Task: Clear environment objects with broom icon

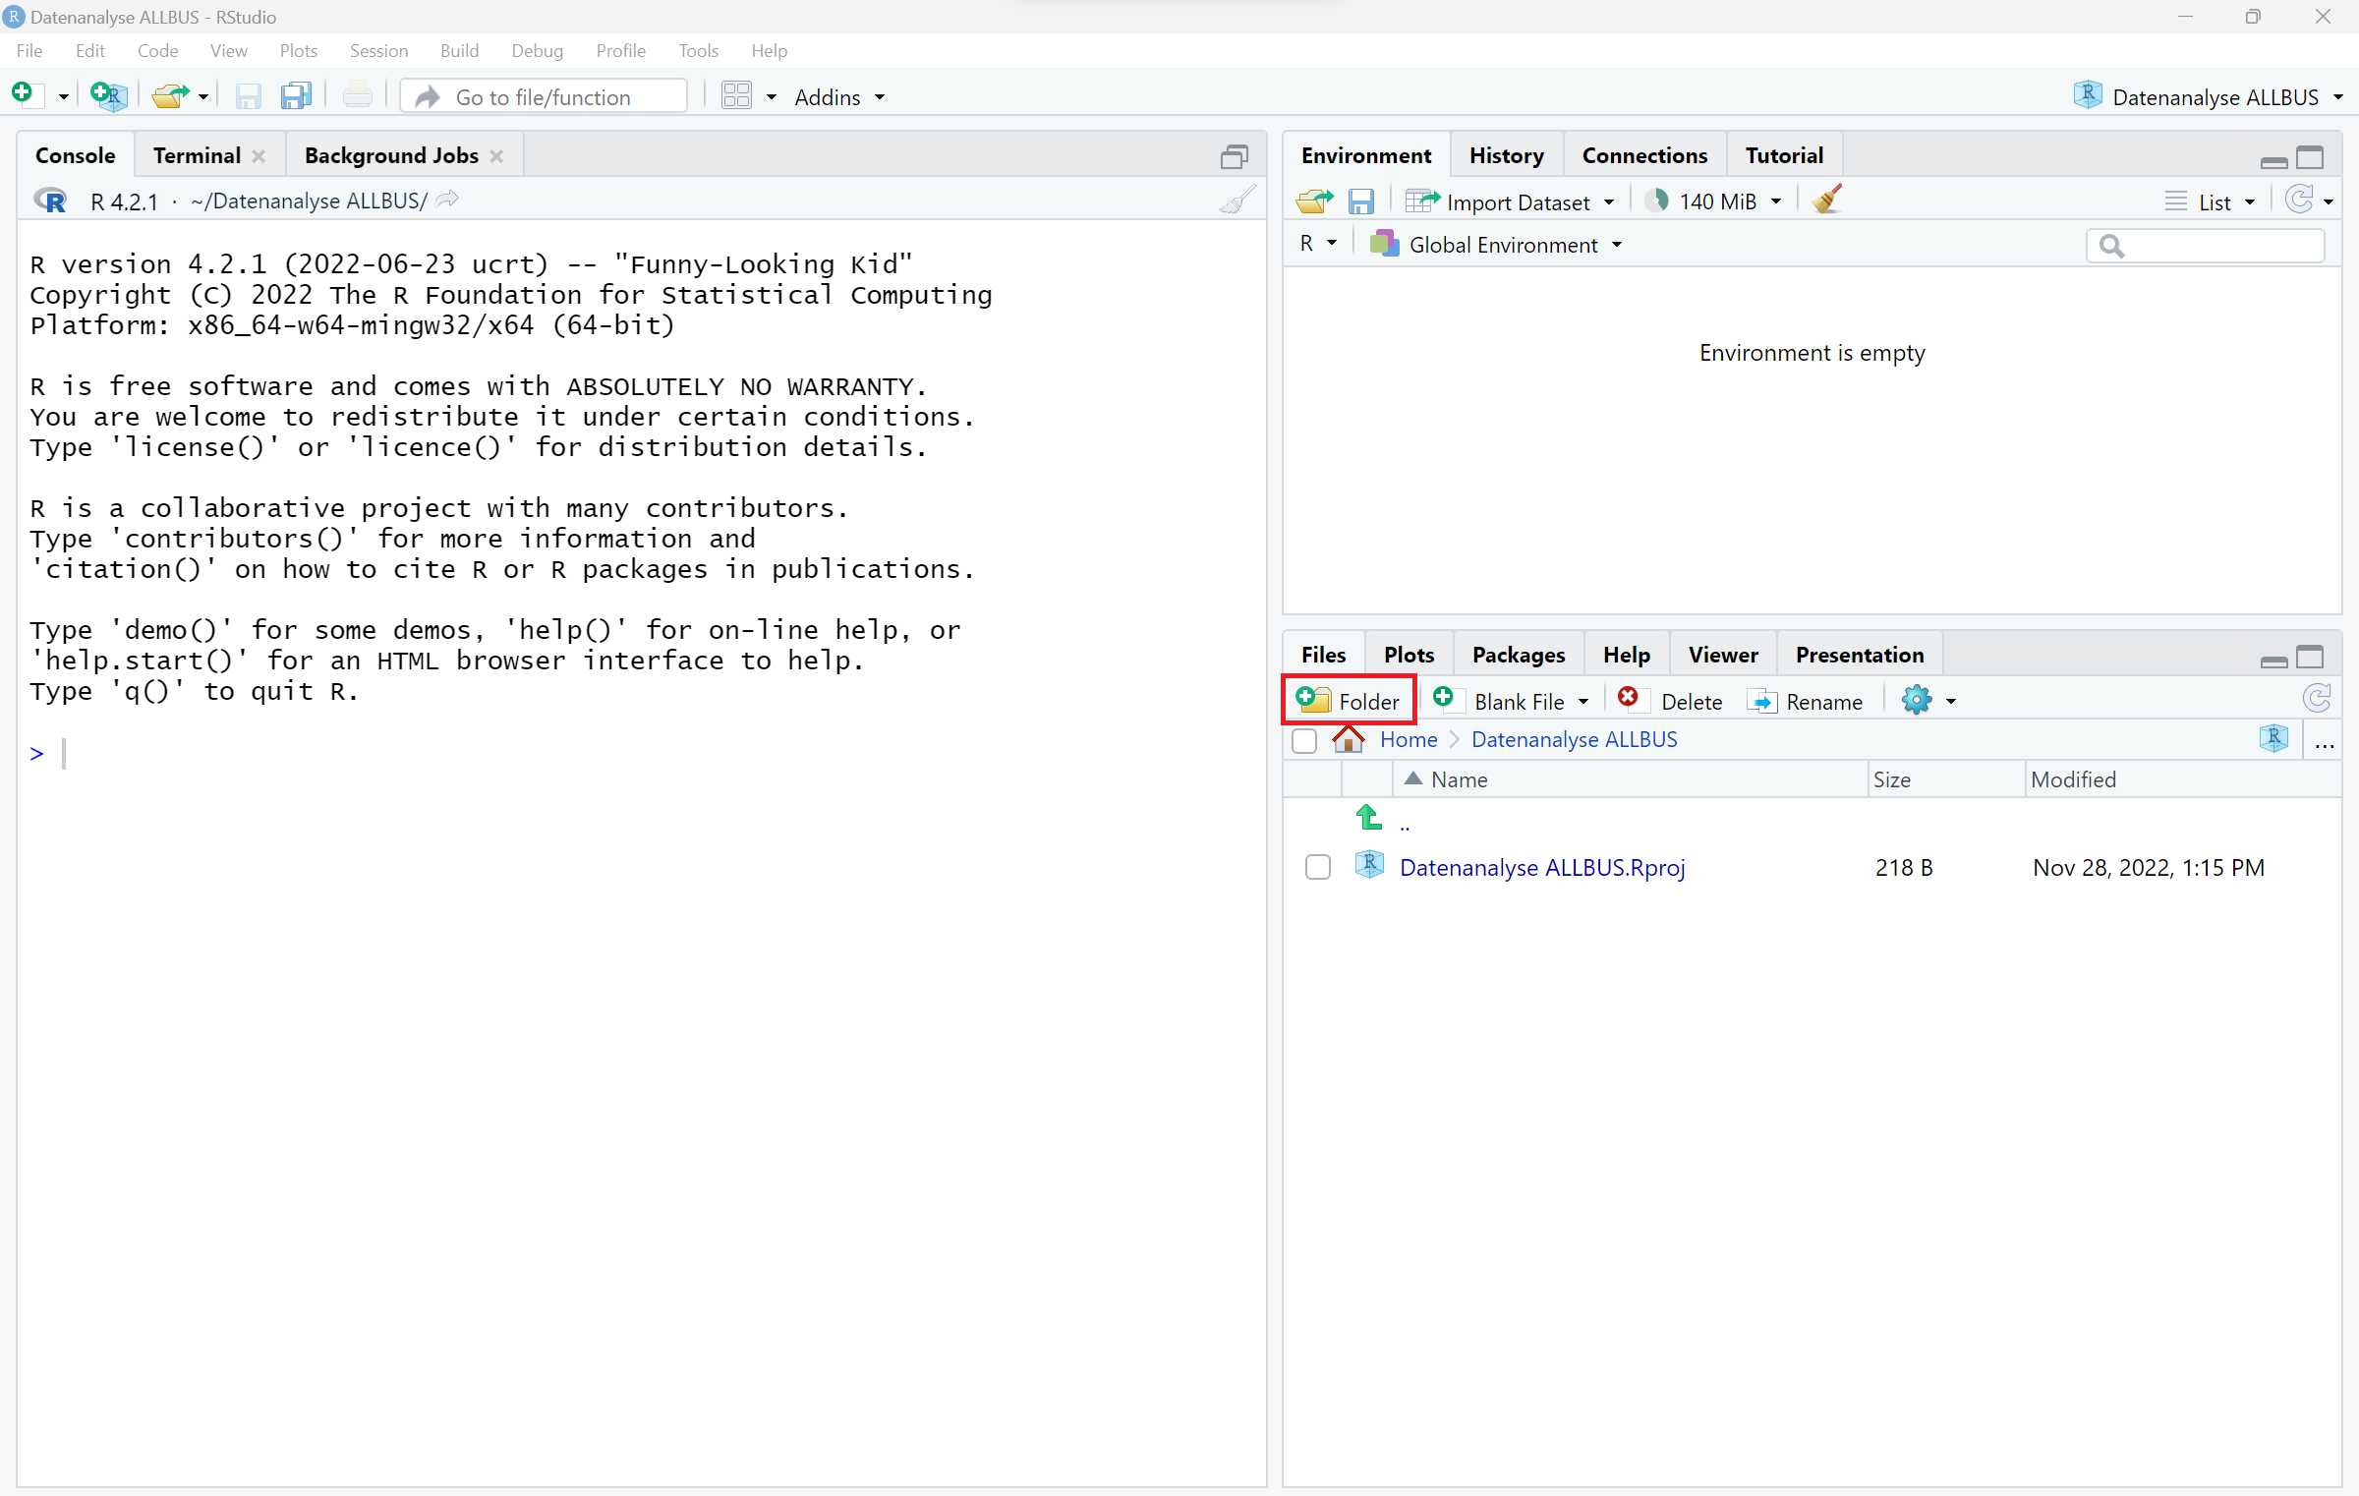Action: point(1827,201)
